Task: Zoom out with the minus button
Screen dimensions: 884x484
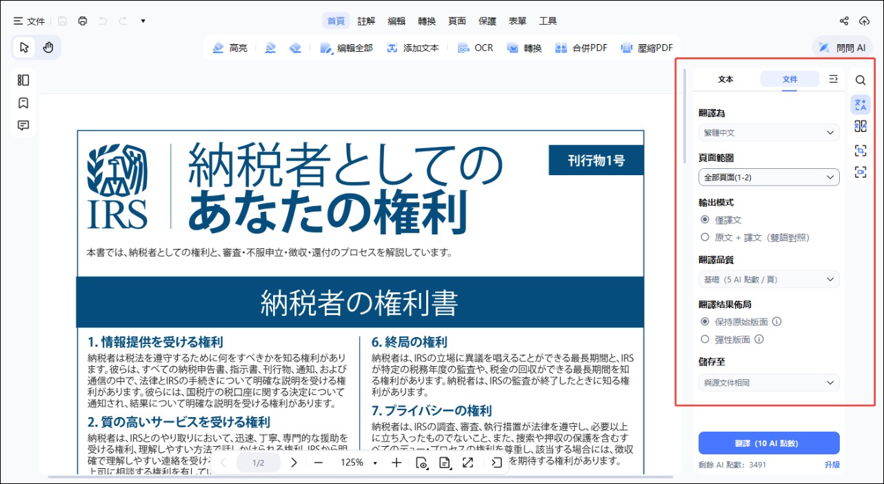Action: (318, 463)
